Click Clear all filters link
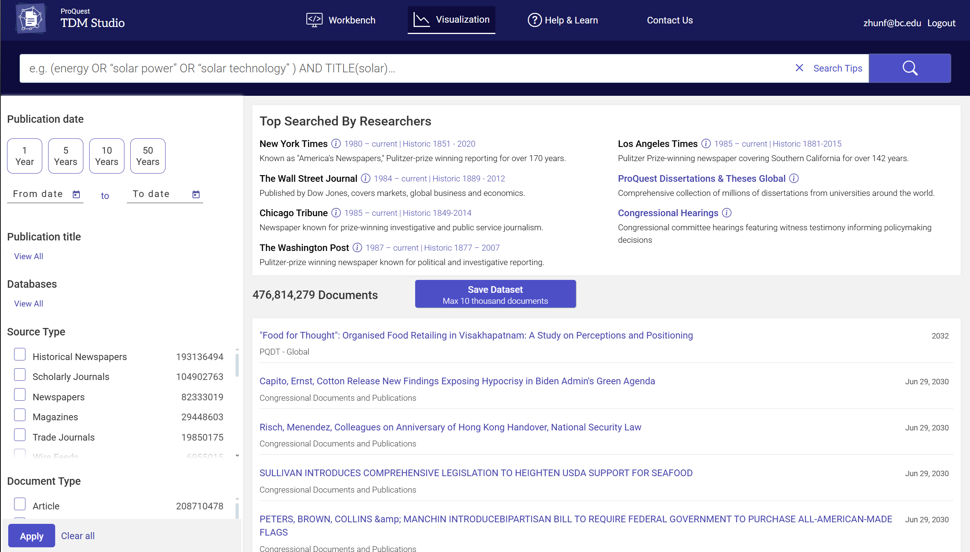 pyautogui.click(x=78, y=536)
